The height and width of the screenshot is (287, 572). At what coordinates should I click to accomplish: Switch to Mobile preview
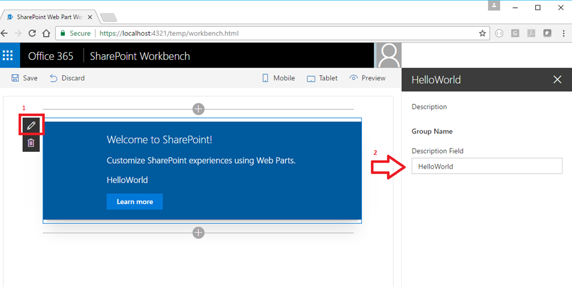pos(278,78)
